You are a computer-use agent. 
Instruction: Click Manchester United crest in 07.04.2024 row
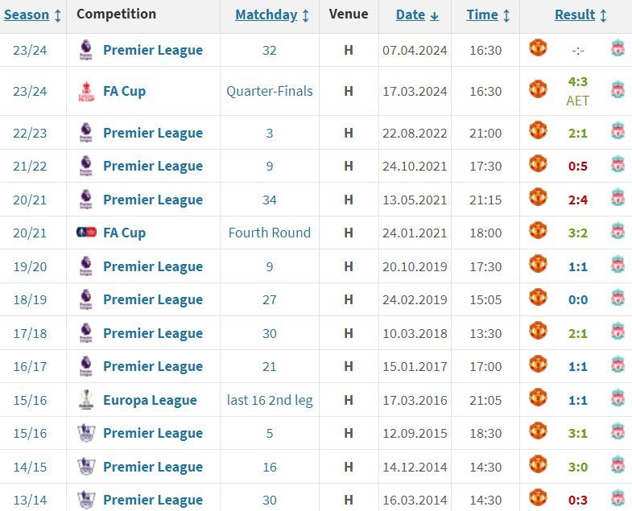tap(538, 48)
